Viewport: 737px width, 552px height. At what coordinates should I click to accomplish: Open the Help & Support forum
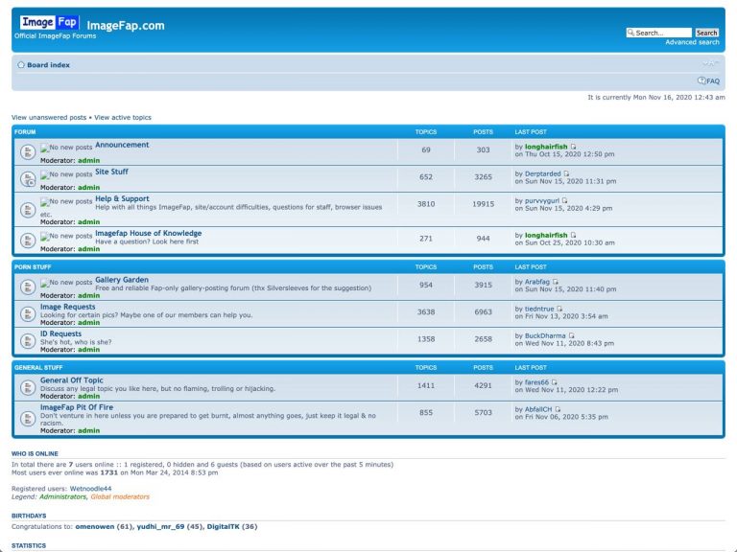122,198
